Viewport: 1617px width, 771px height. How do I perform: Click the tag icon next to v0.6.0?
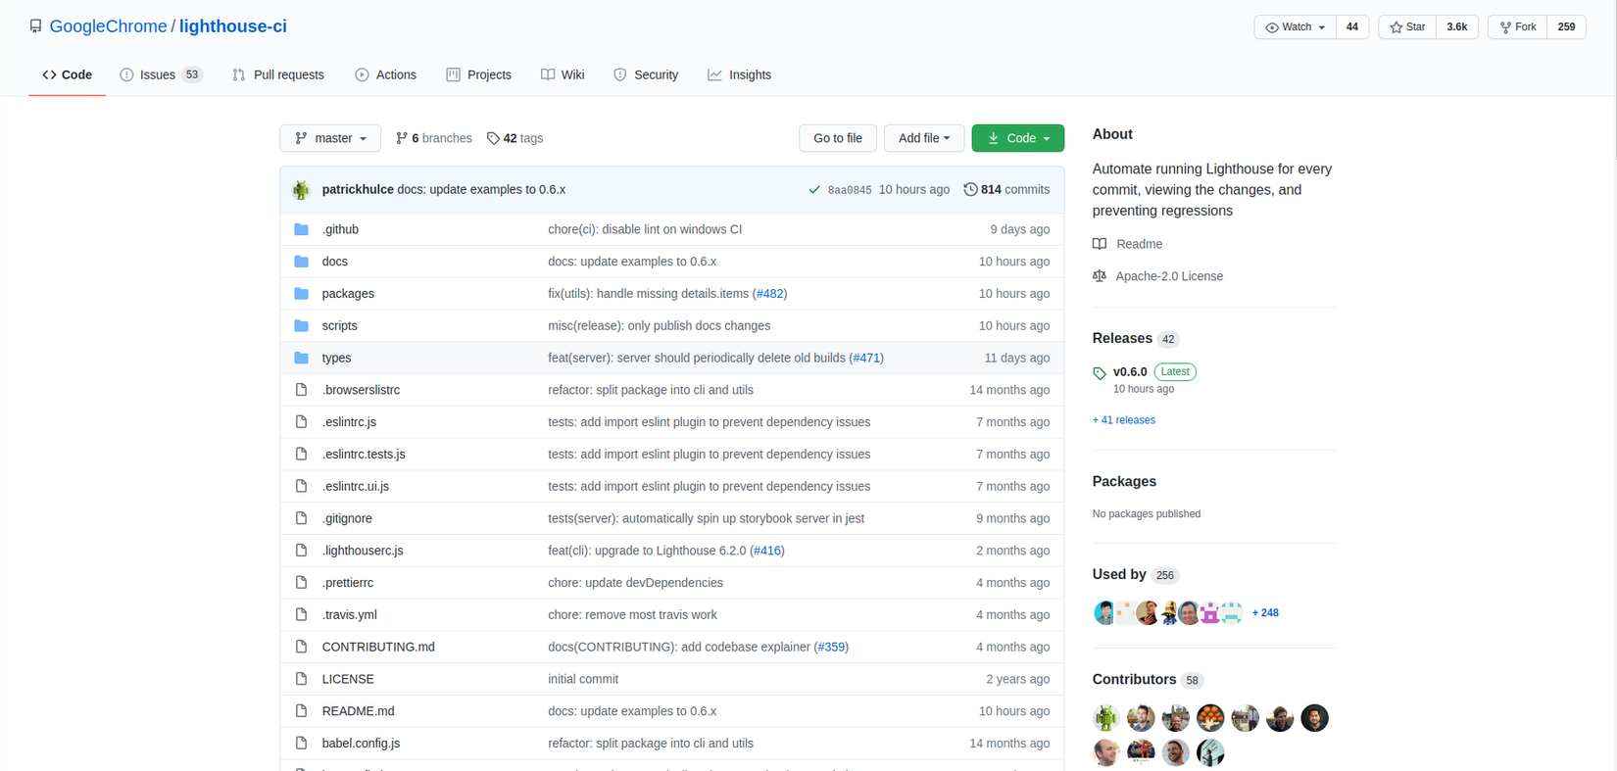click(1100, 373)
